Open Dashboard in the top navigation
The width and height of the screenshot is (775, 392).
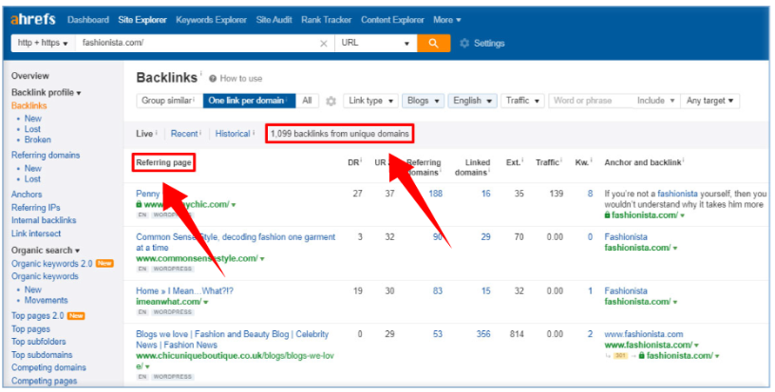[88, 20]
